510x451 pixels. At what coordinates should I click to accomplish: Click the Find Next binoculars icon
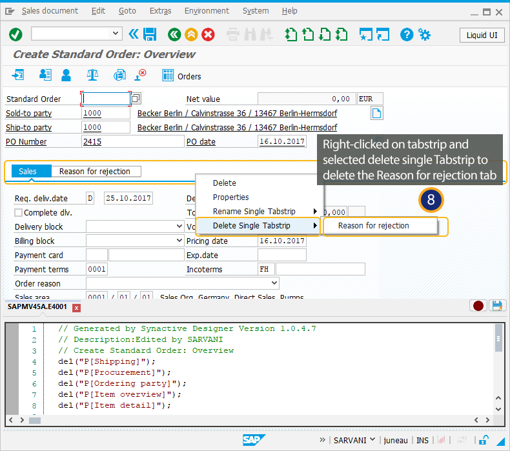[x=267, y=34]
